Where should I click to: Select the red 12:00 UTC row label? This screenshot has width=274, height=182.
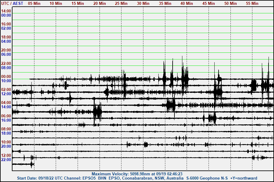pyautogui.click(x=6, y=155)
